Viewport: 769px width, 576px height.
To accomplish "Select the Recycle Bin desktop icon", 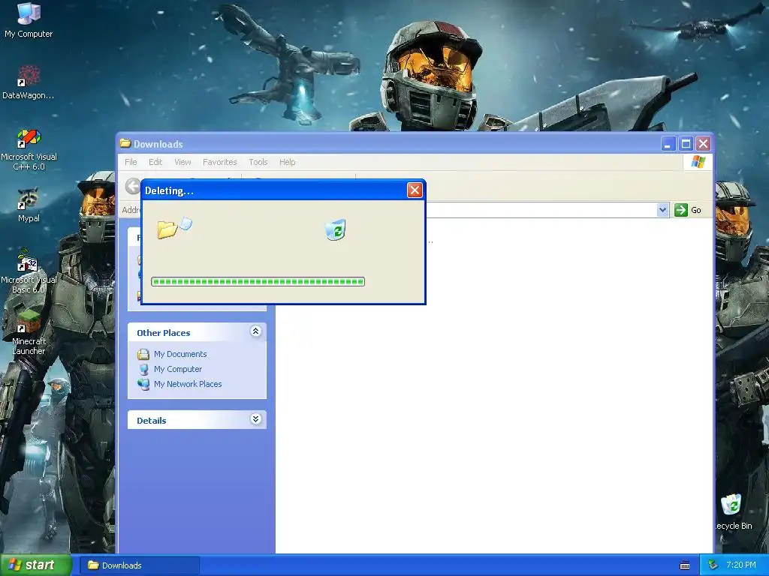I will [732, 512].
